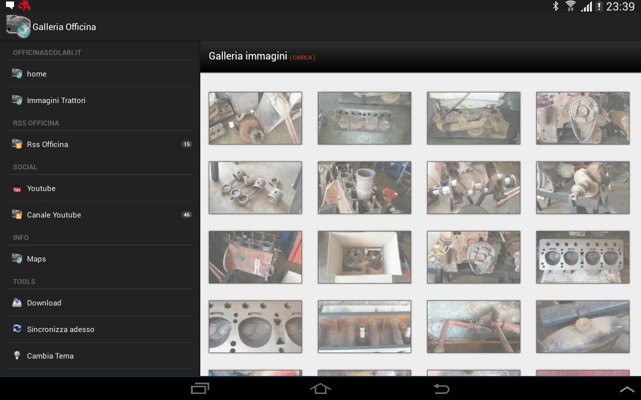
Task: Tap the Android back navigation button
Action: [441, 388]
